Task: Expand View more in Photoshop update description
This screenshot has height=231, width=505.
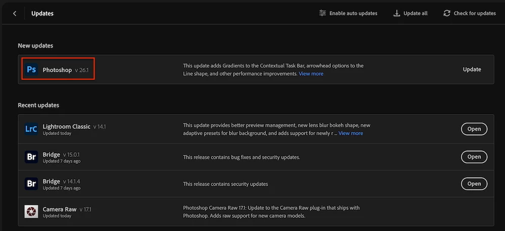Action: coord(311,74)
